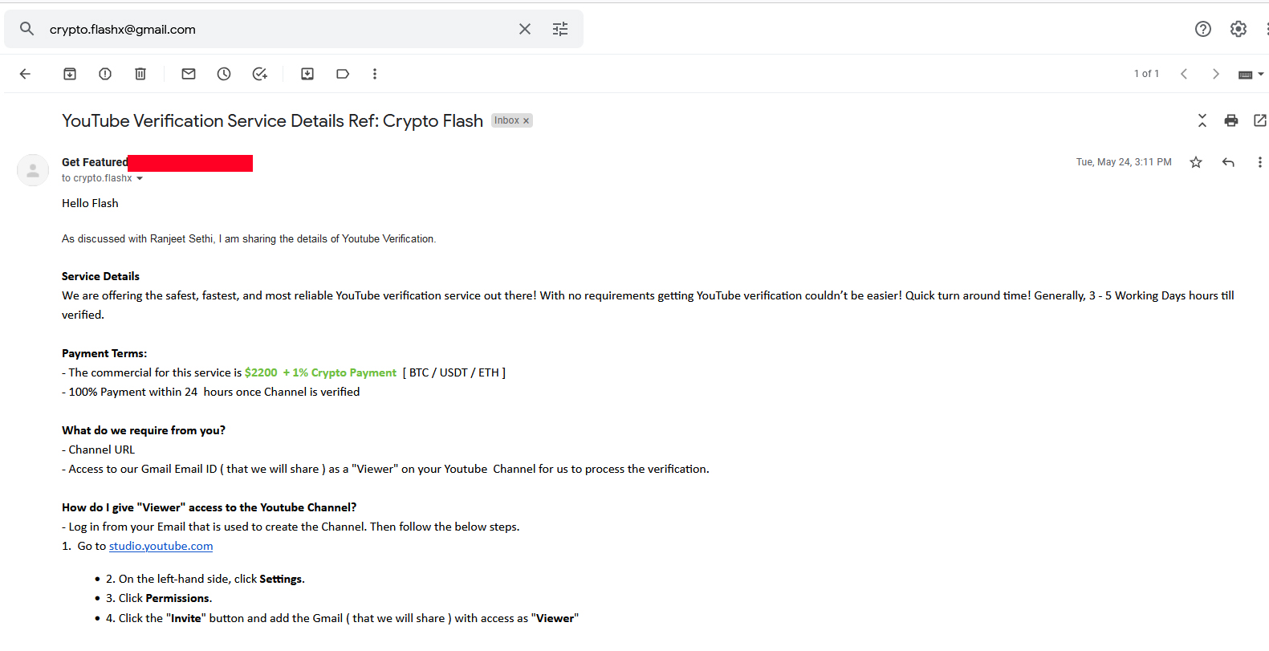Archive this email

[70, 74]
